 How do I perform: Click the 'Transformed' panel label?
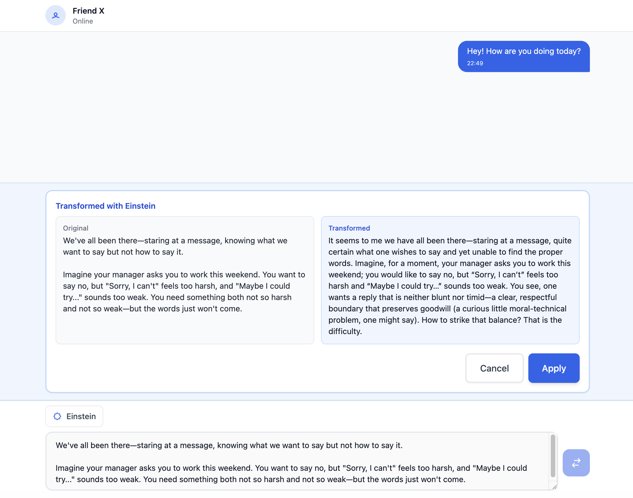[x=349, y=228]
